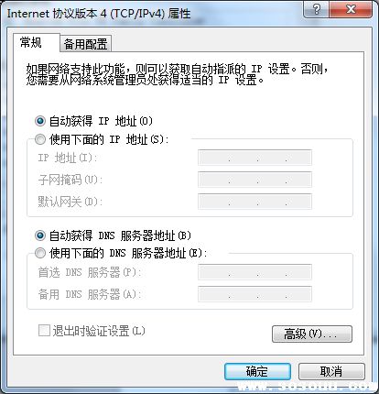Screen dimensions: 379x394
Task: Click the 取消 cancel button
Action: [x=331, y=371]
